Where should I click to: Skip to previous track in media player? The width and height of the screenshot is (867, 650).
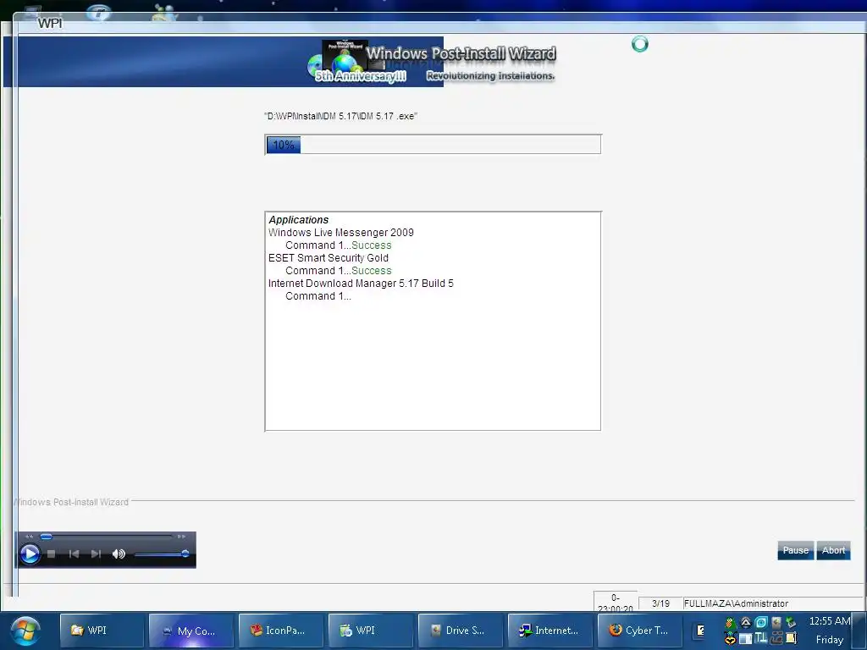[x=74, y=554]
